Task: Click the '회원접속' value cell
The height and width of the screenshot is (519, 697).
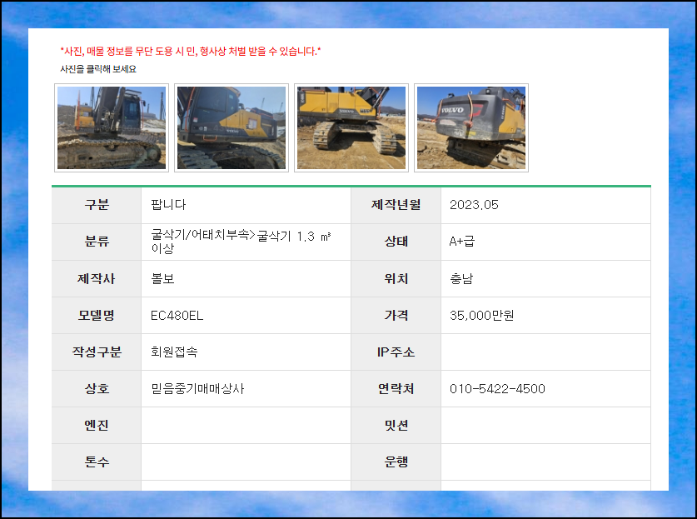Action: pyautogui.click(x=246, y=352)
